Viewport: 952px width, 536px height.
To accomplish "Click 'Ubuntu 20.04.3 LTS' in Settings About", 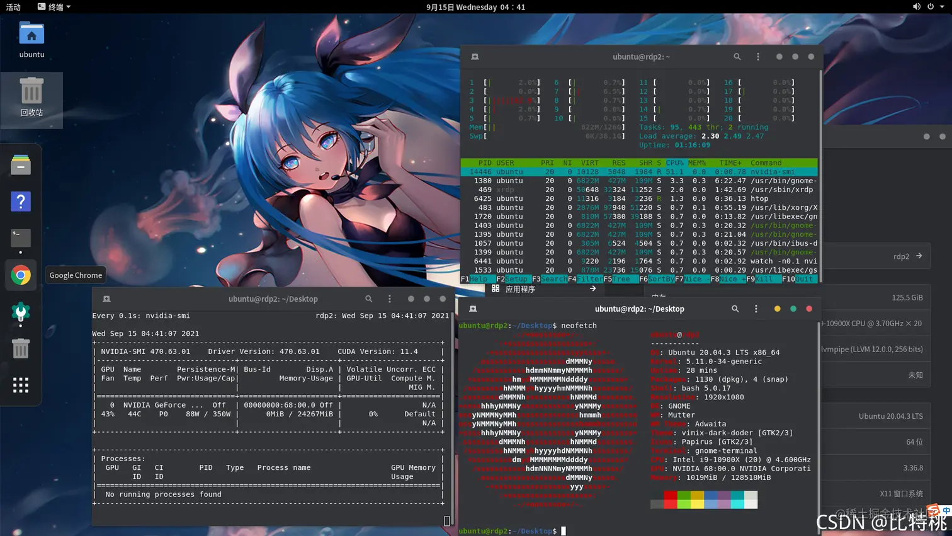I will tap(890, 416).
